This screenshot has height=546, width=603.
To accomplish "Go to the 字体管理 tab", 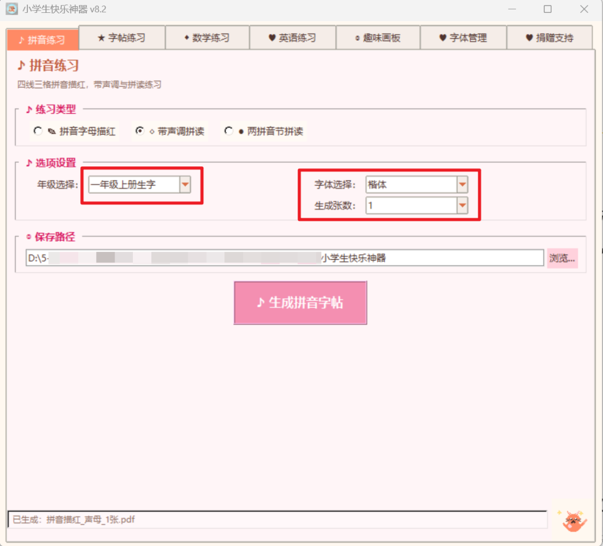I will coord(463,37).
